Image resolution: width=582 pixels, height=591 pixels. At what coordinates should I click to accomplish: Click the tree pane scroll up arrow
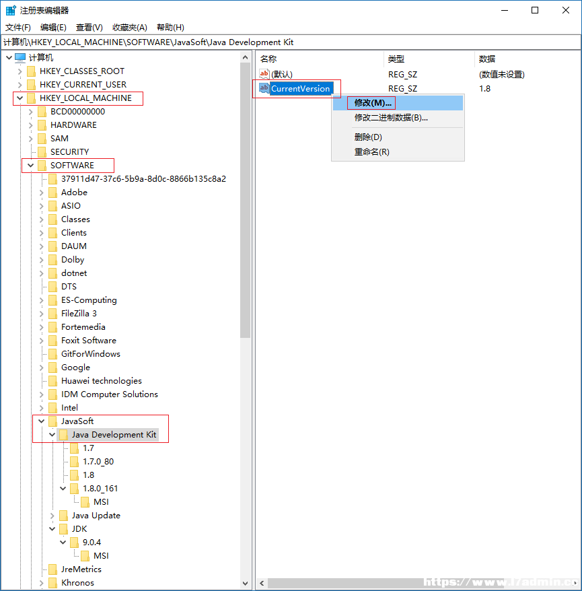click(x=245, y=57)
